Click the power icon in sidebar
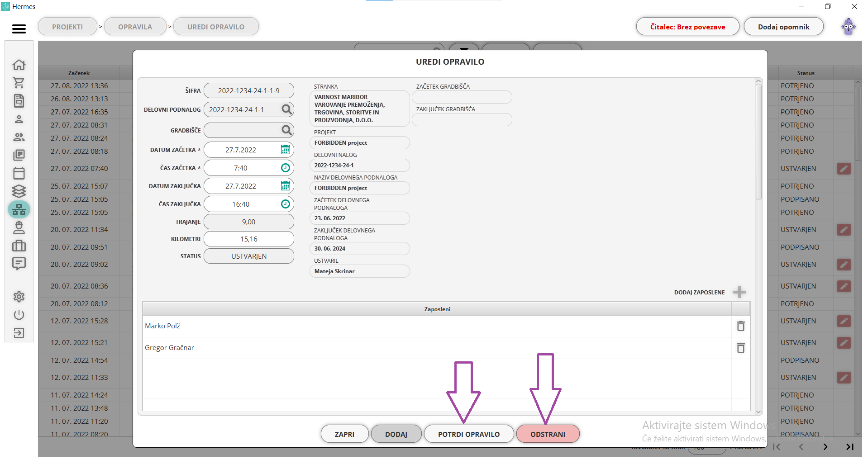This screenshot has height=464, width=868. click(x=19, y=315)
